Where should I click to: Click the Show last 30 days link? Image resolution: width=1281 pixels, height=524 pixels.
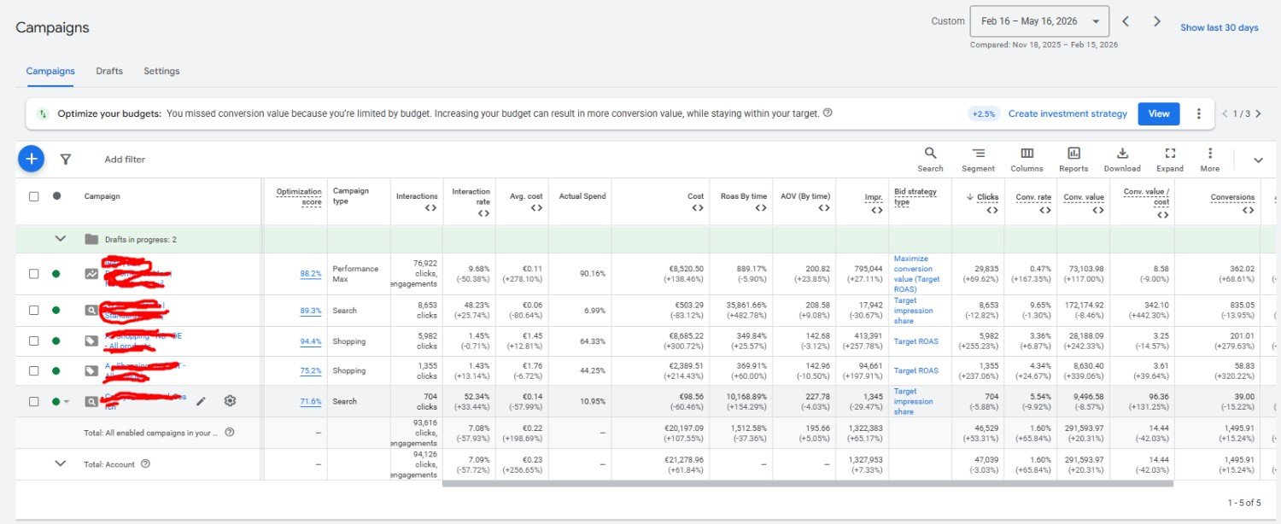point(1220,27)
